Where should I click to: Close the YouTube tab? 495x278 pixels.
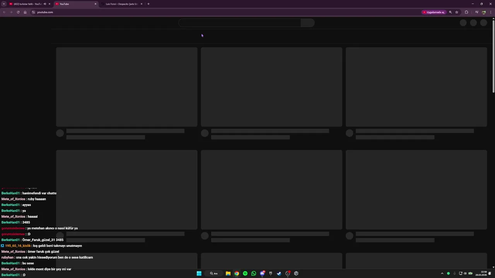pyautogui.click(x=96, y=4)
